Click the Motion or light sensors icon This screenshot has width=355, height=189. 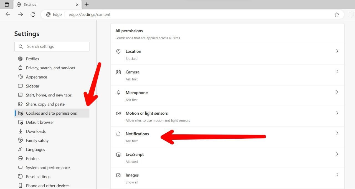point(118,113)
